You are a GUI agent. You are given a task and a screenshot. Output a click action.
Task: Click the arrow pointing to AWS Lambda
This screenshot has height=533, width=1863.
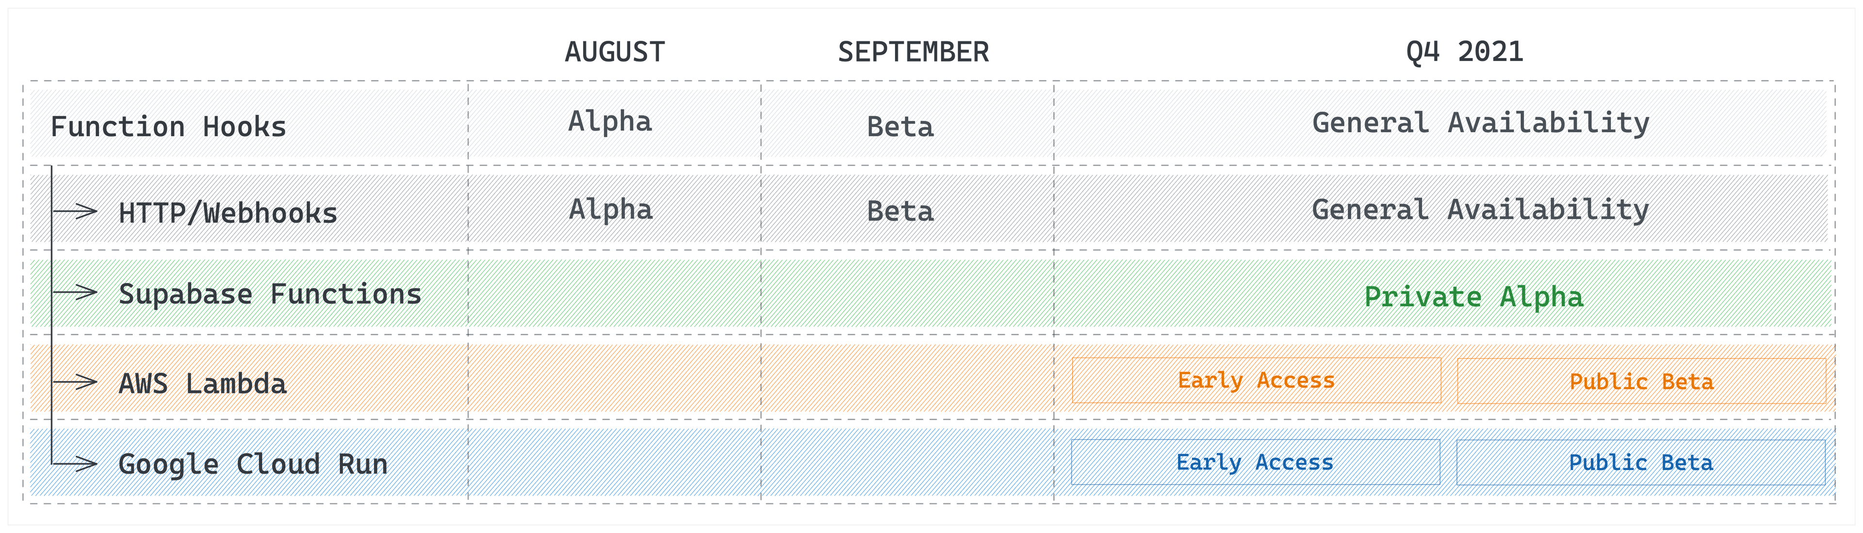coord(77,382)
